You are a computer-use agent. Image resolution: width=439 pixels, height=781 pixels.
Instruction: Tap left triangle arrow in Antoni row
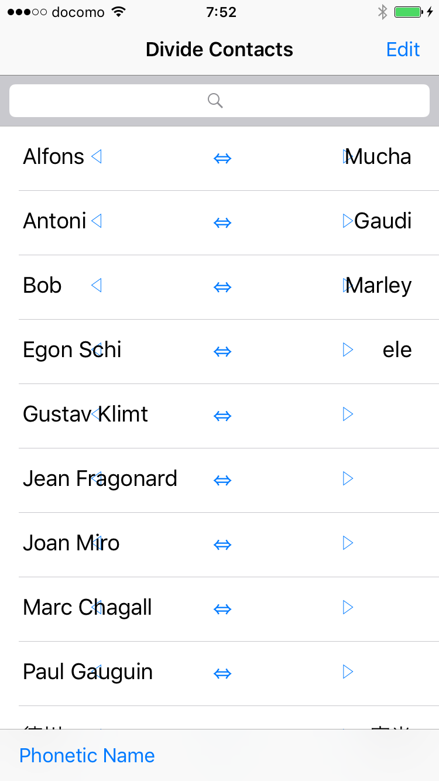(x=97, y=221)
